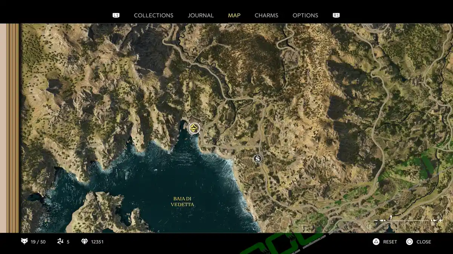The width and height of the screenshot is (453, 254).
Task: Click the map zoom slider track
Action: click(408, 220)
